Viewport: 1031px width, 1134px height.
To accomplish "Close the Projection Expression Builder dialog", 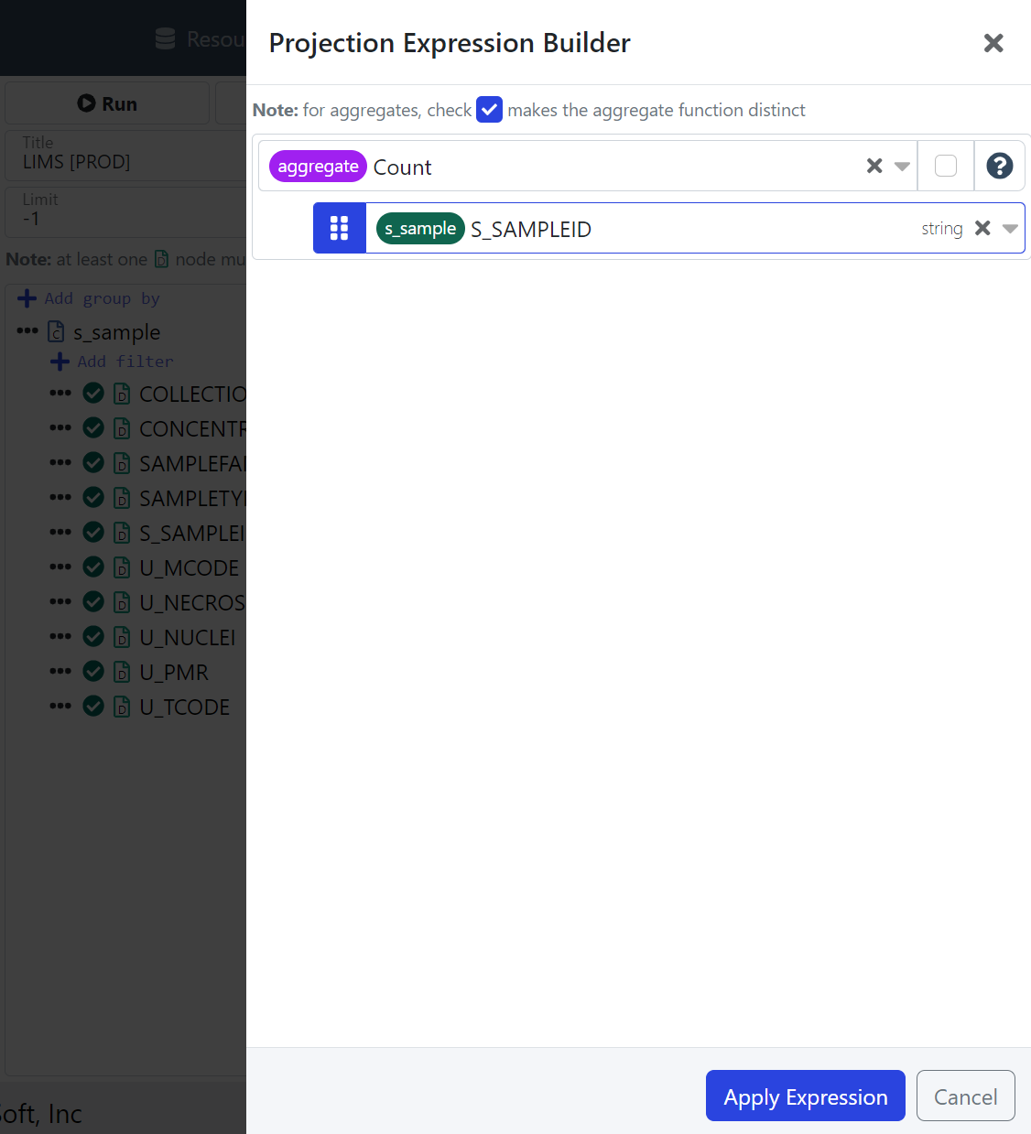I will coord(993,43).
